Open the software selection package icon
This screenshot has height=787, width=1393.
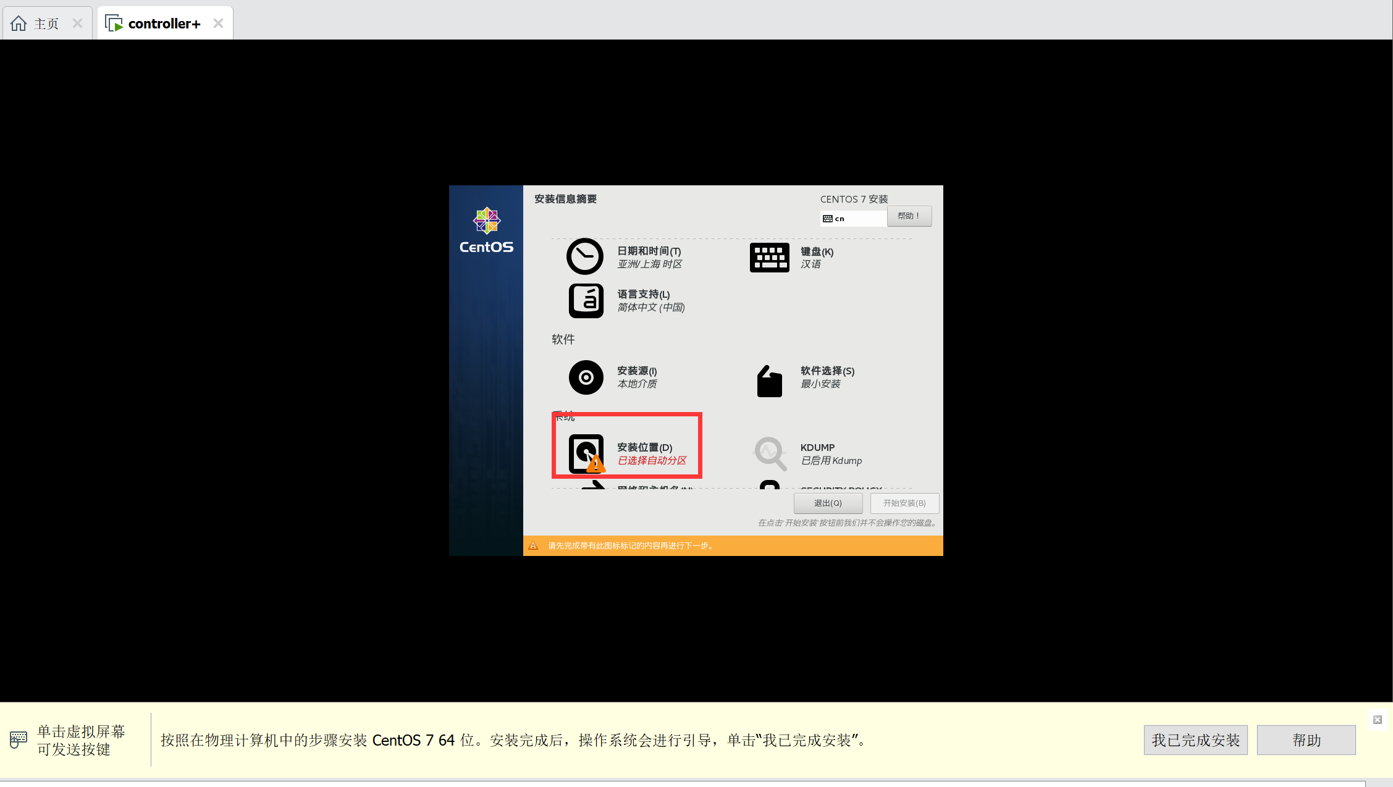pos(769,381)
